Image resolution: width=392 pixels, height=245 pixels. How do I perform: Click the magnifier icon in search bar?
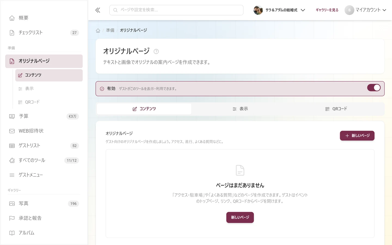pyautogui.click(x=115, y=10)
